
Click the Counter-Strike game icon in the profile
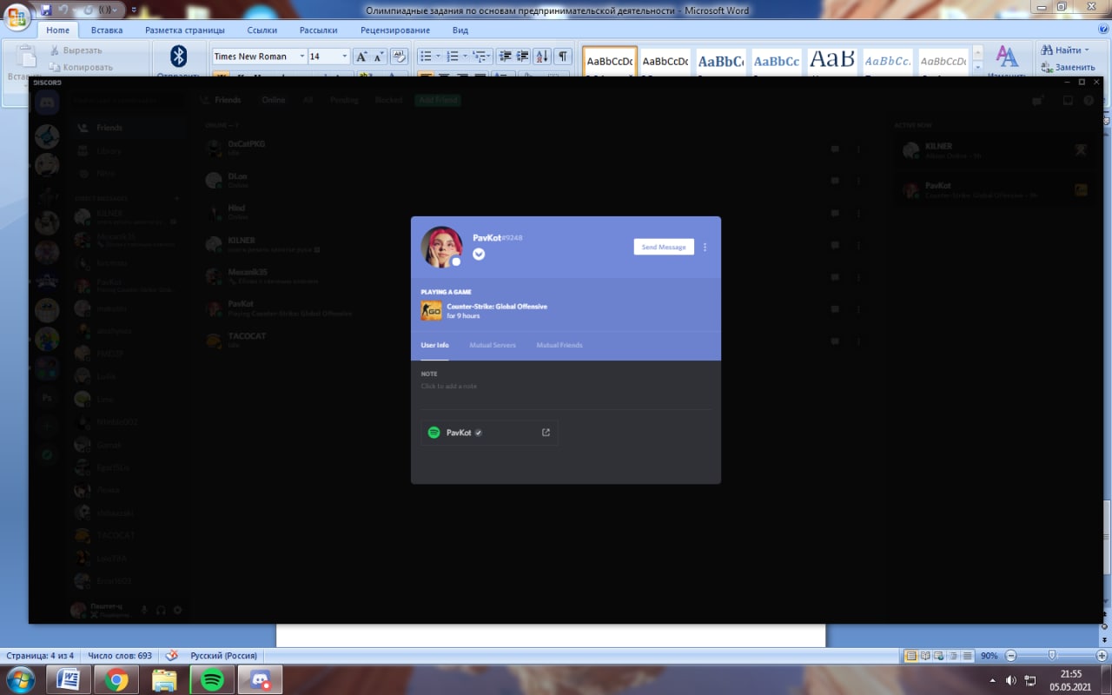[431, 310]
